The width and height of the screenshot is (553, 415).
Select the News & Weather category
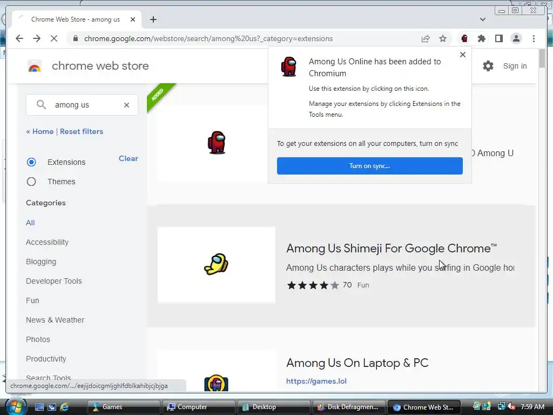55,320
